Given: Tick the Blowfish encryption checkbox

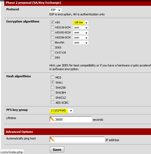Looking at the screenshot, I should [x=52, y=42].
